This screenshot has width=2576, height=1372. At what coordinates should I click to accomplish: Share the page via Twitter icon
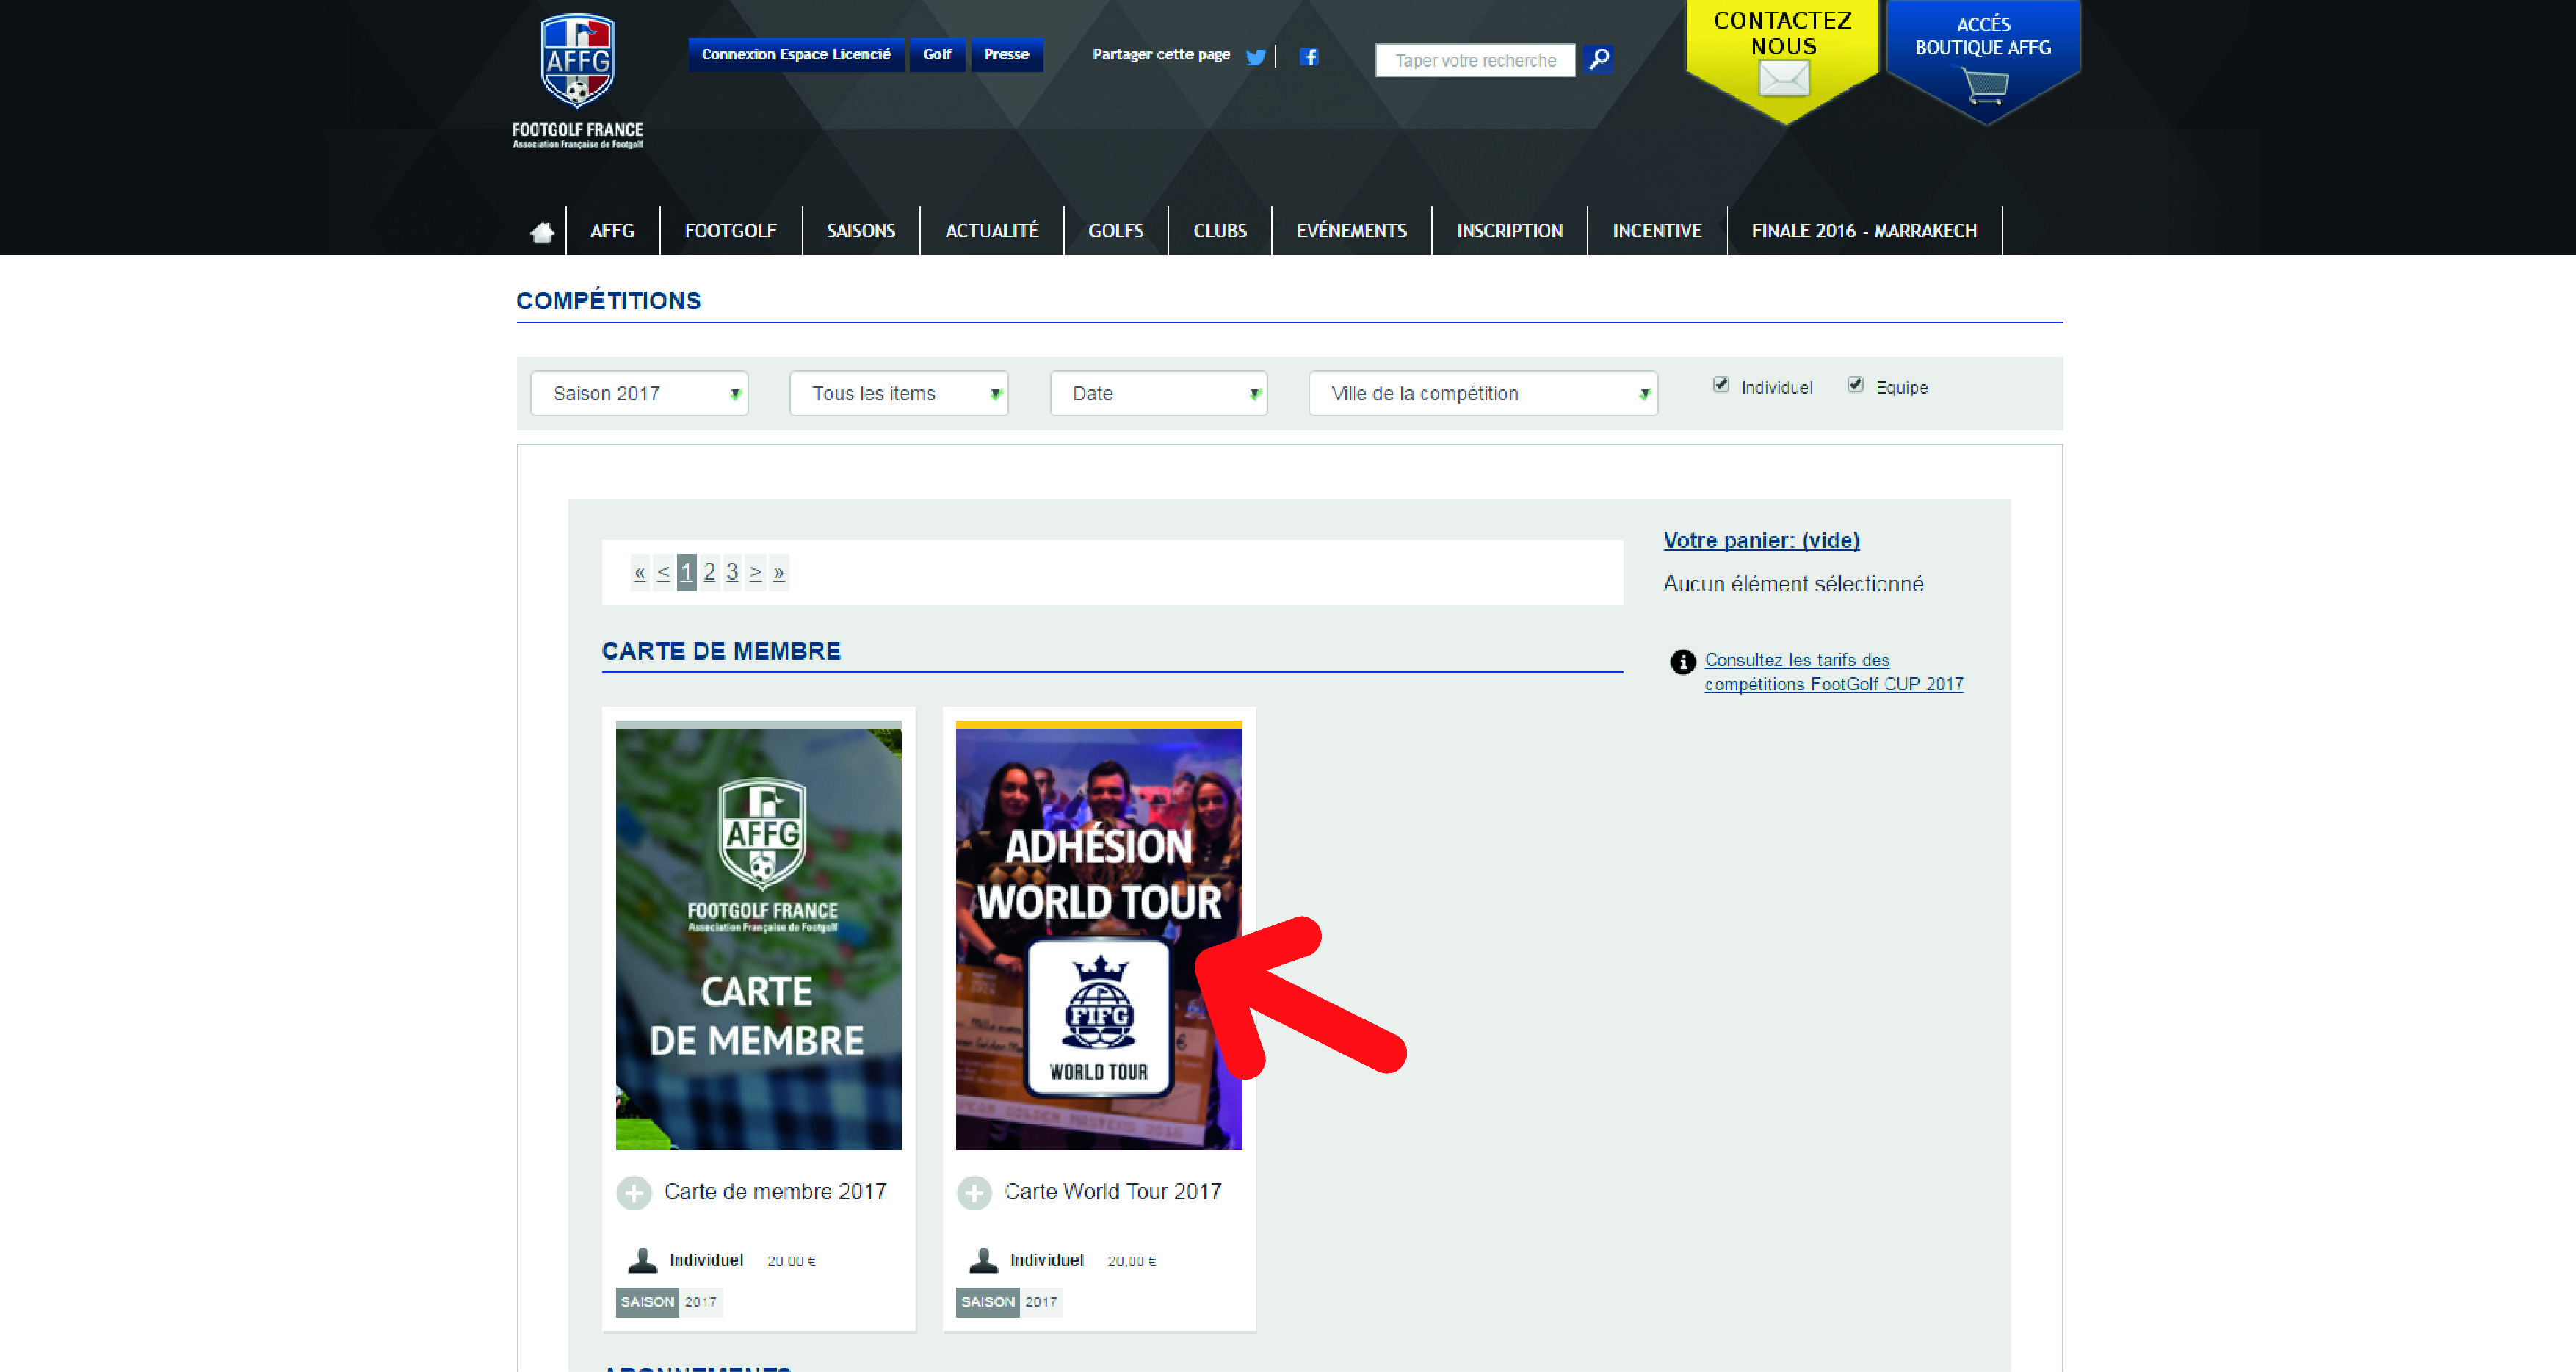[1255, 57]
